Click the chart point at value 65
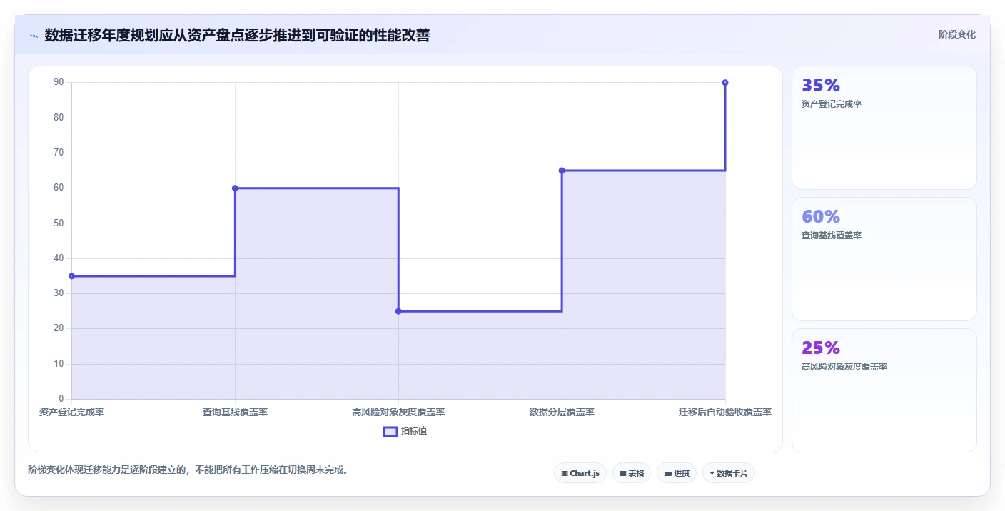 click(x=562, y=171)
